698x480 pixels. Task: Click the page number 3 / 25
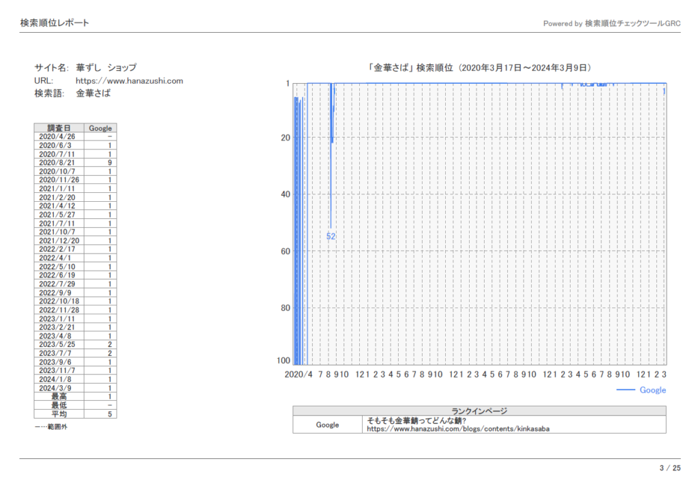point(670,468)
